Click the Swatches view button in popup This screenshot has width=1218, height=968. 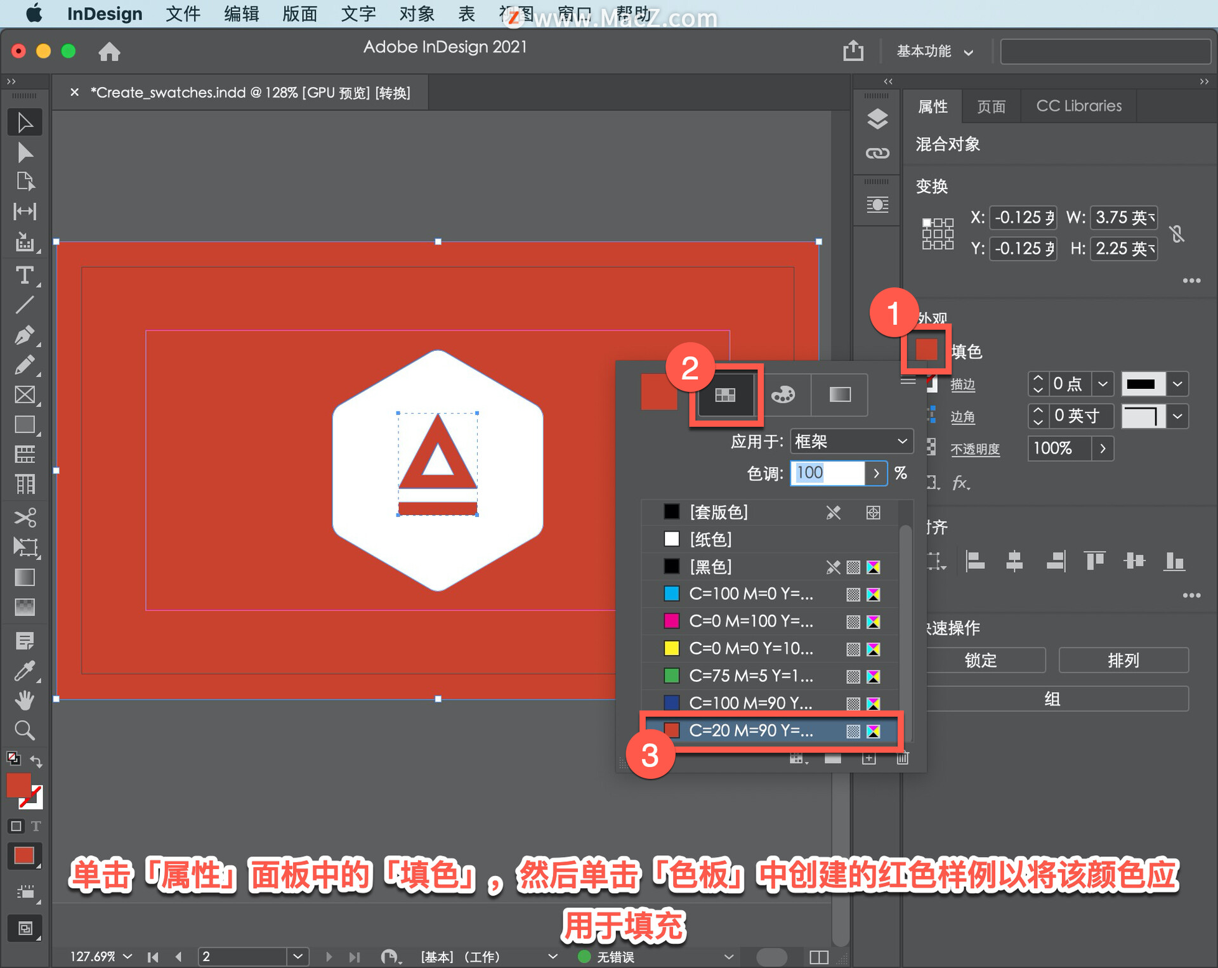[x=725, y=395]
